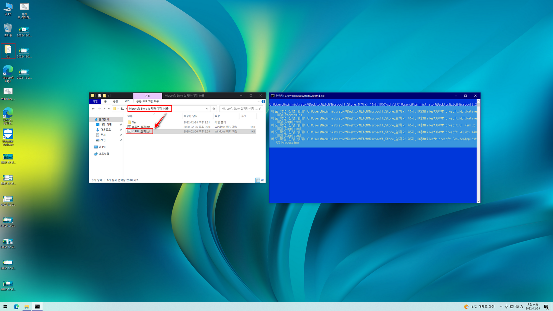Viewport: 553px width, 311px height.
Task: Go up one folder level
Action: pos(109,109)
